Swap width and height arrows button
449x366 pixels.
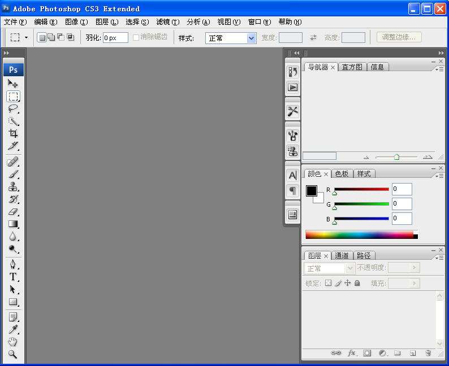[313, 37]
